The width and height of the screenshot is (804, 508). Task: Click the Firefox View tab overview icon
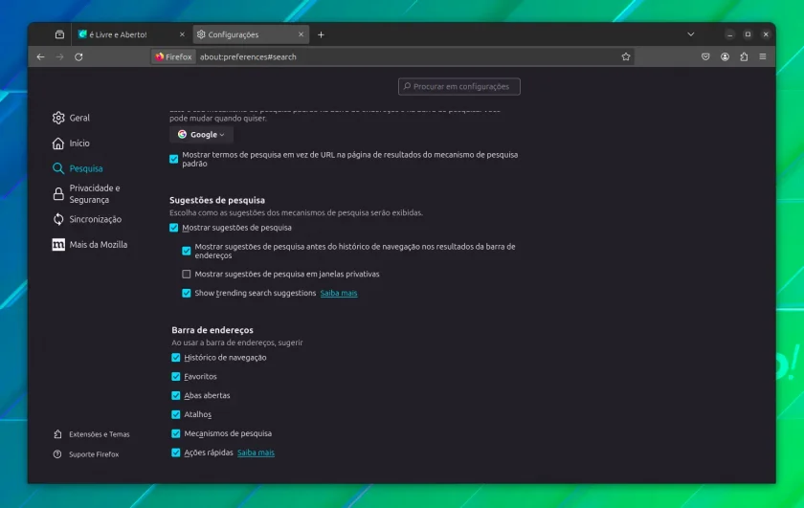click(59, 34)
